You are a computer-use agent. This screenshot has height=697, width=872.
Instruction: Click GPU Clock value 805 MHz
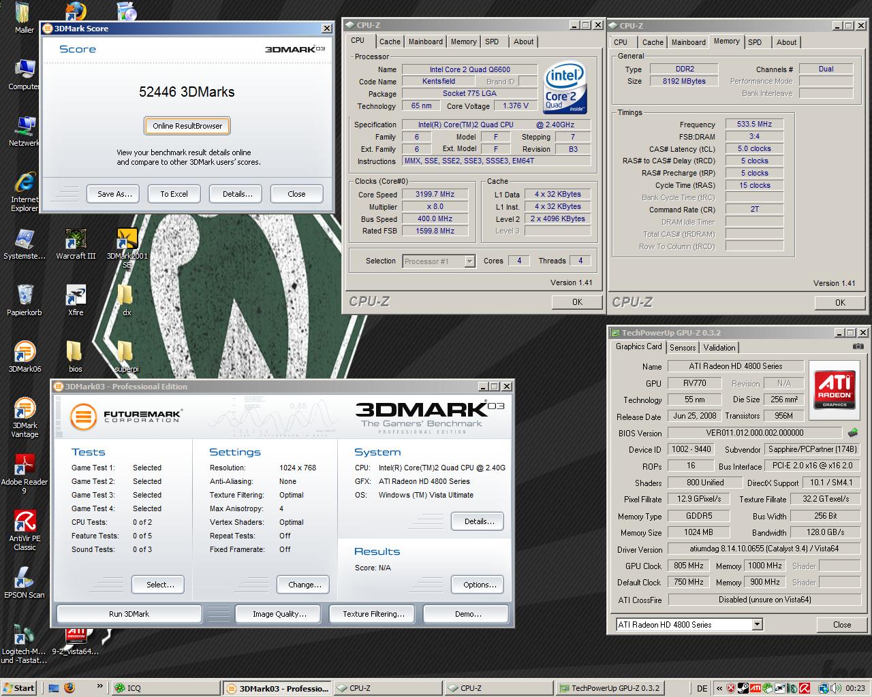click(689, 566)
